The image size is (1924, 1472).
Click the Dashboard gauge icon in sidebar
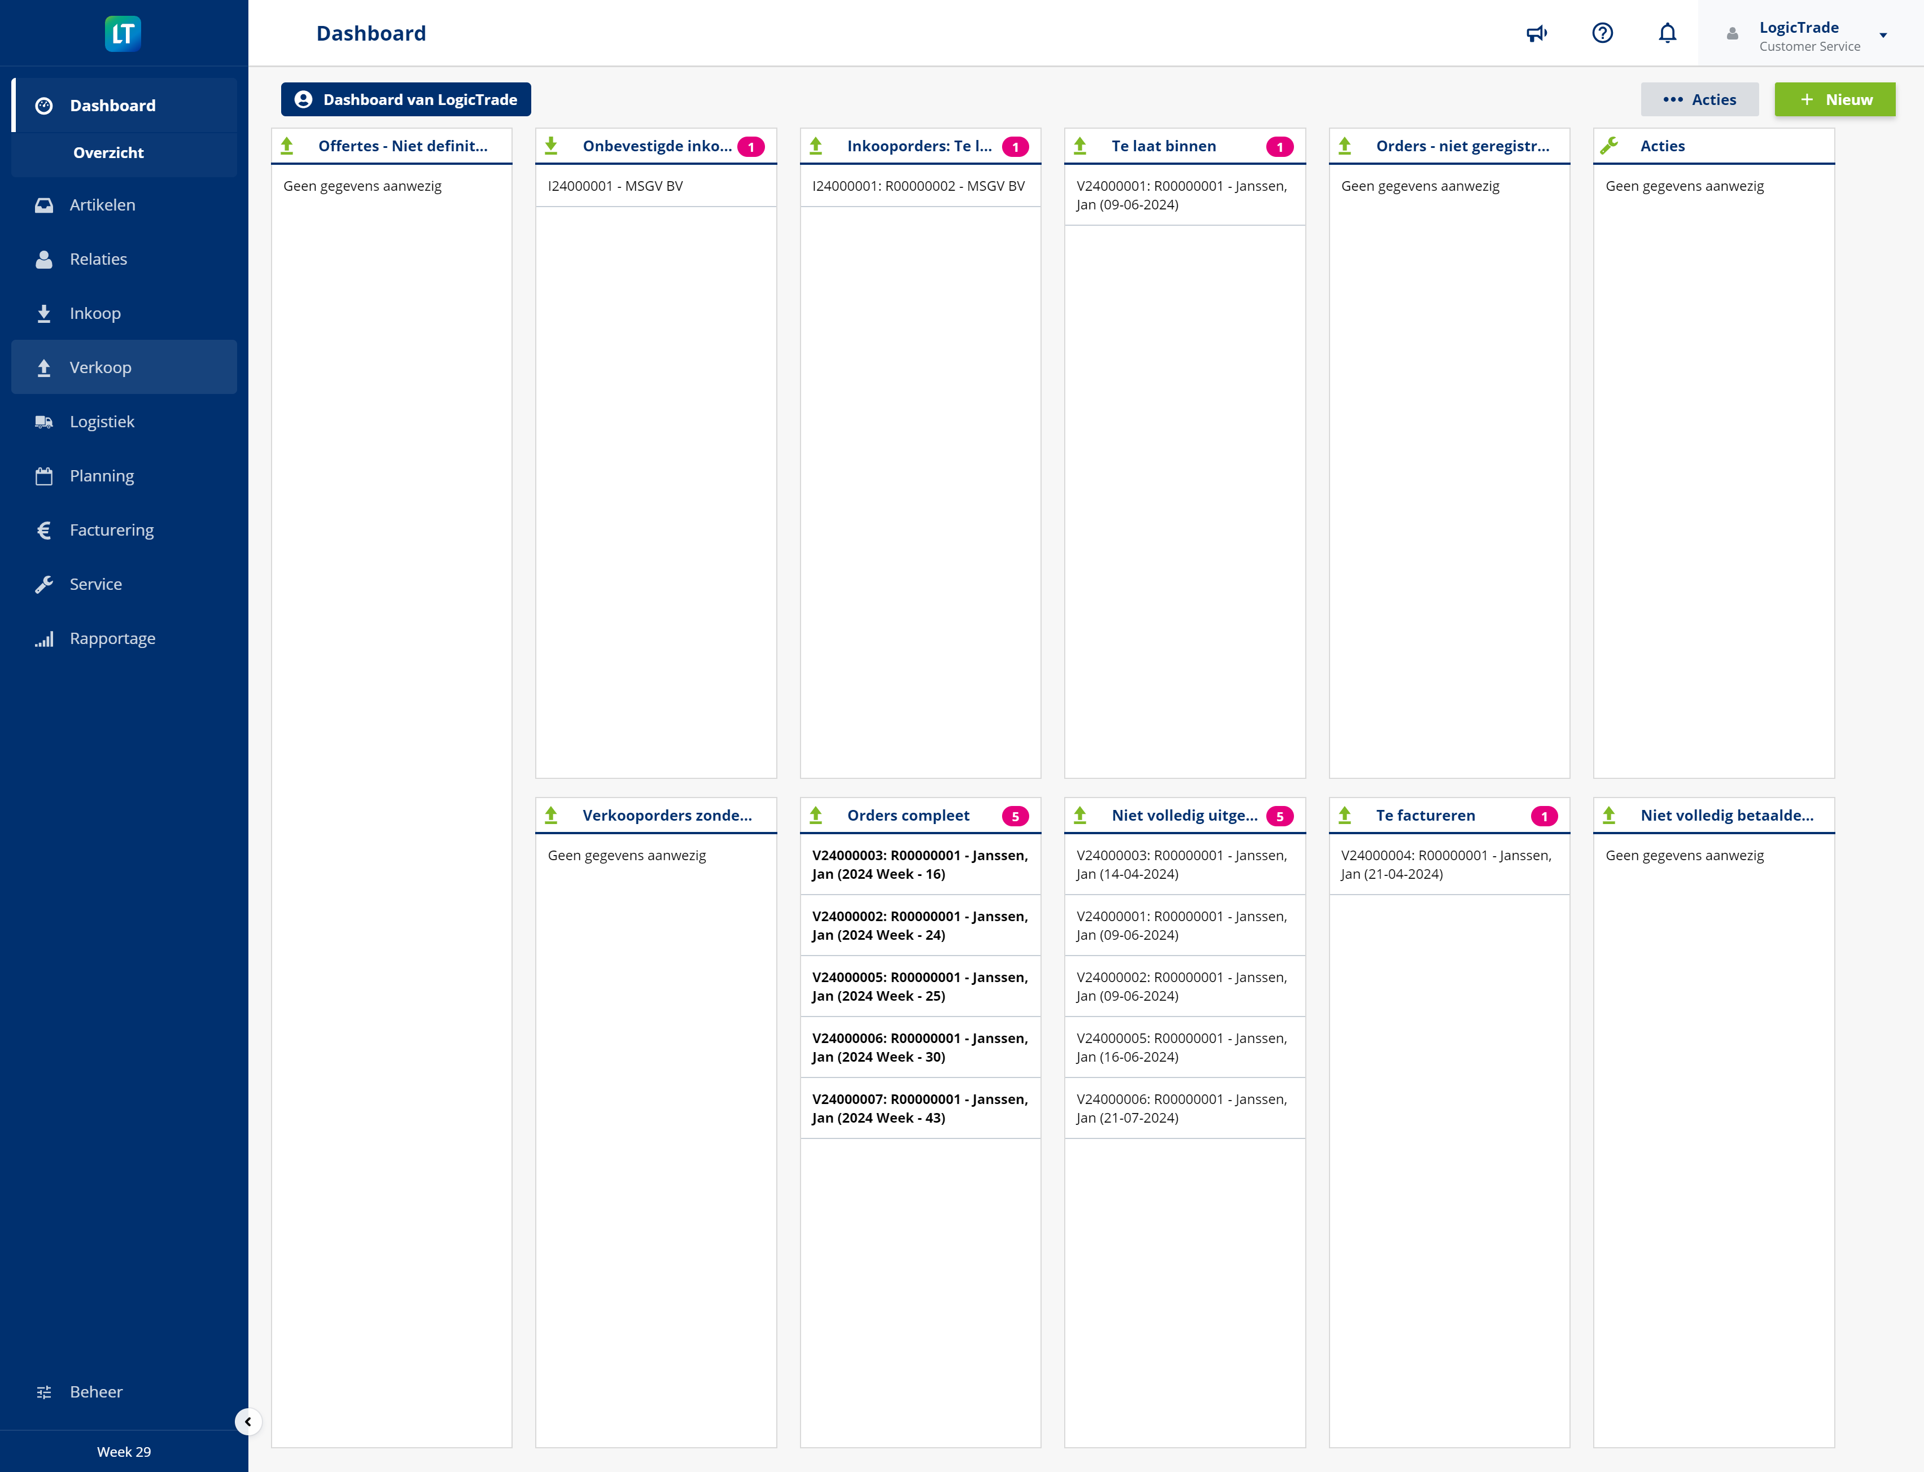point(44,106)
